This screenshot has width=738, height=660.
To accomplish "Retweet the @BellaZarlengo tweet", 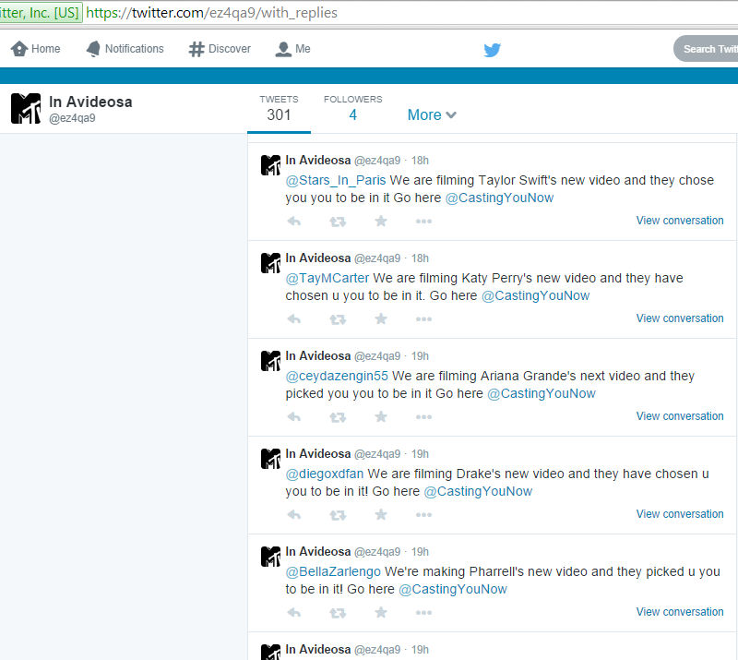I will tap(338, 613).
